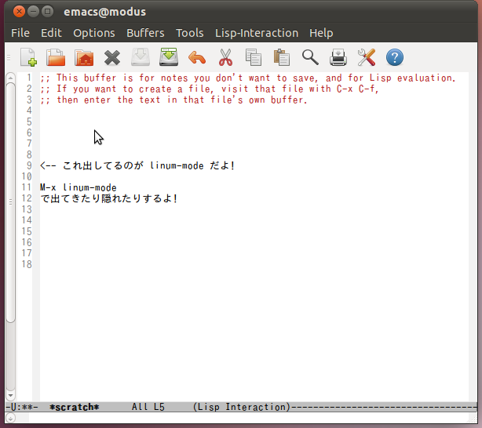
Task: Open the Edit menu
Action: click(x=51, y=33)
